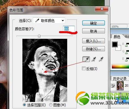Pick a color from the spectrum ramp

tap(120, 66)
